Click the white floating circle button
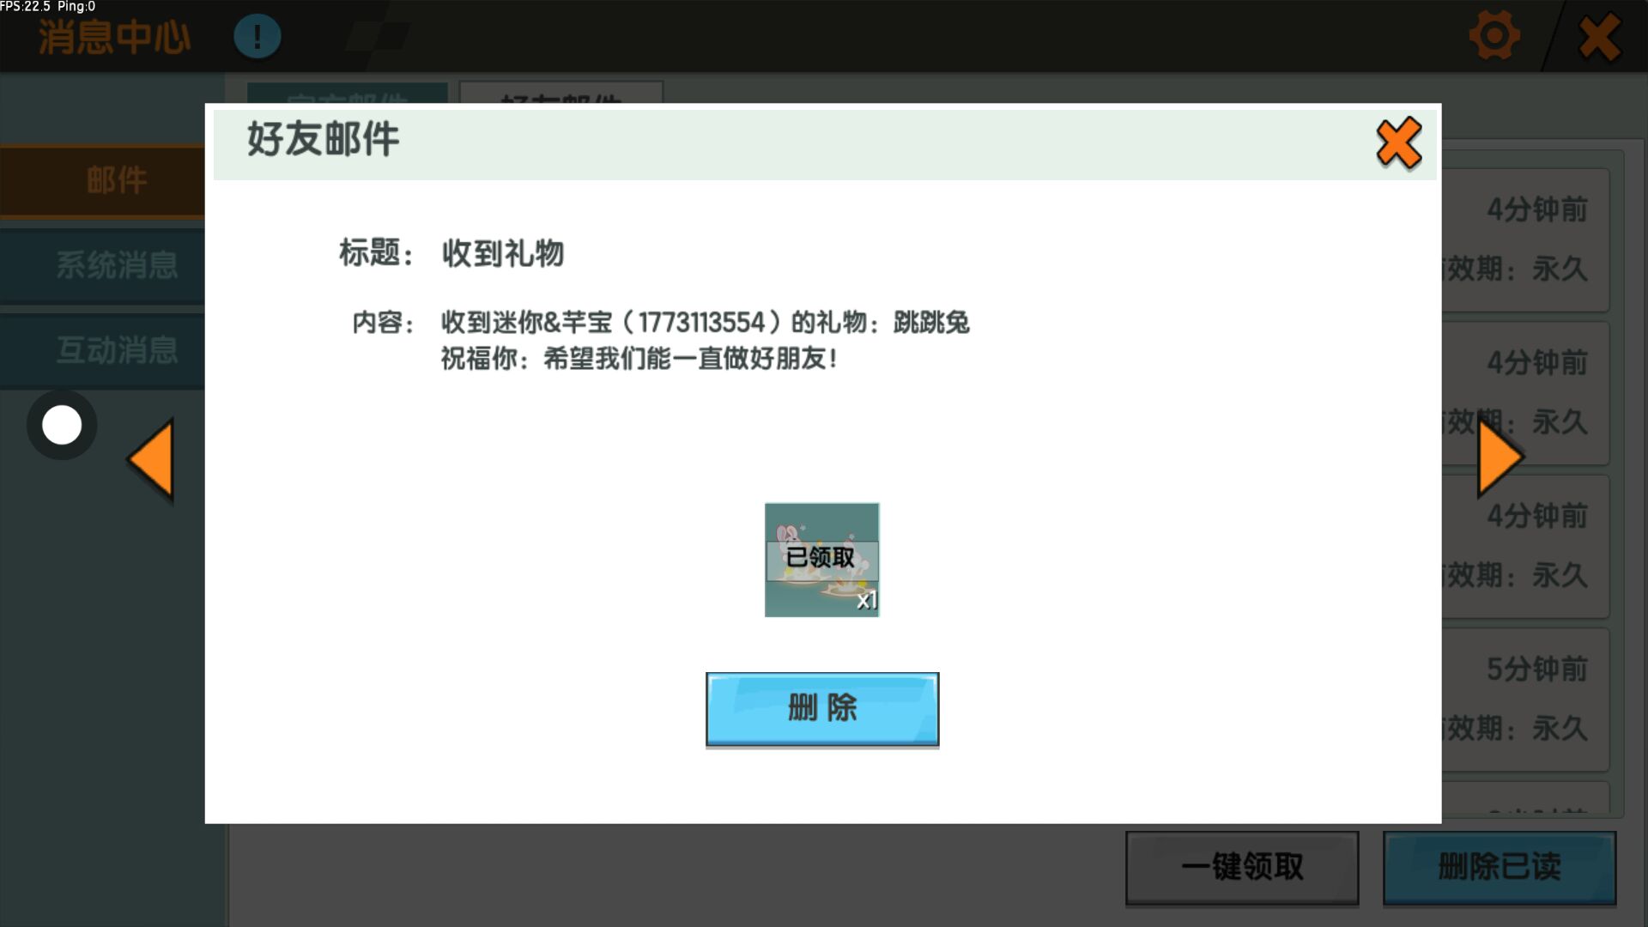Viewport: 1648px width, 927px height. tap(62, 425)
